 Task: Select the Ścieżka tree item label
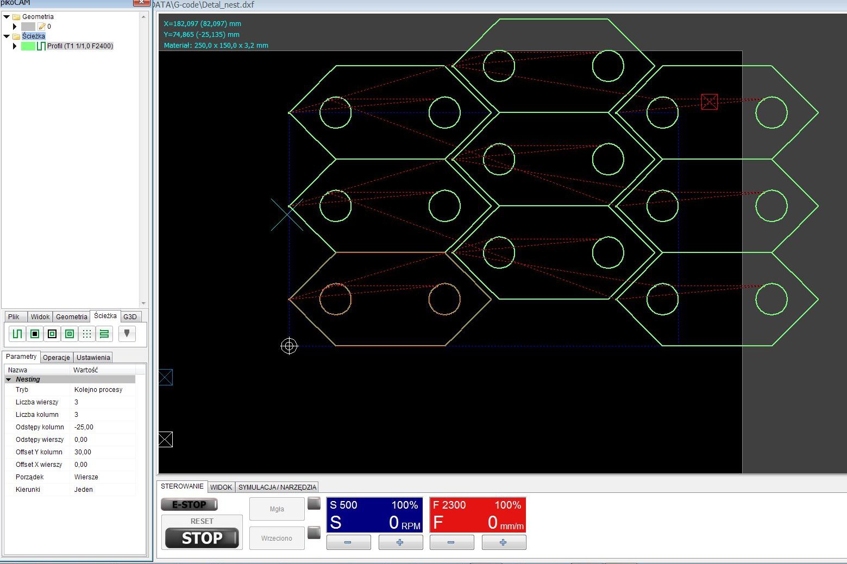click(x=34, y=36)
